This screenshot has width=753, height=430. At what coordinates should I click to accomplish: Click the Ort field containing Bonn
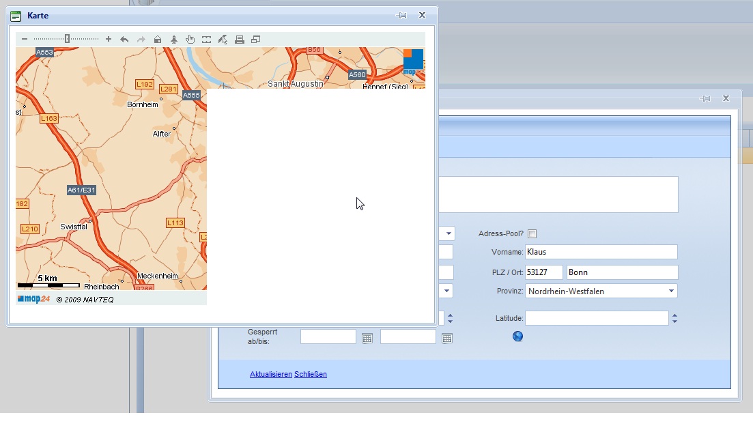point(623,272)
